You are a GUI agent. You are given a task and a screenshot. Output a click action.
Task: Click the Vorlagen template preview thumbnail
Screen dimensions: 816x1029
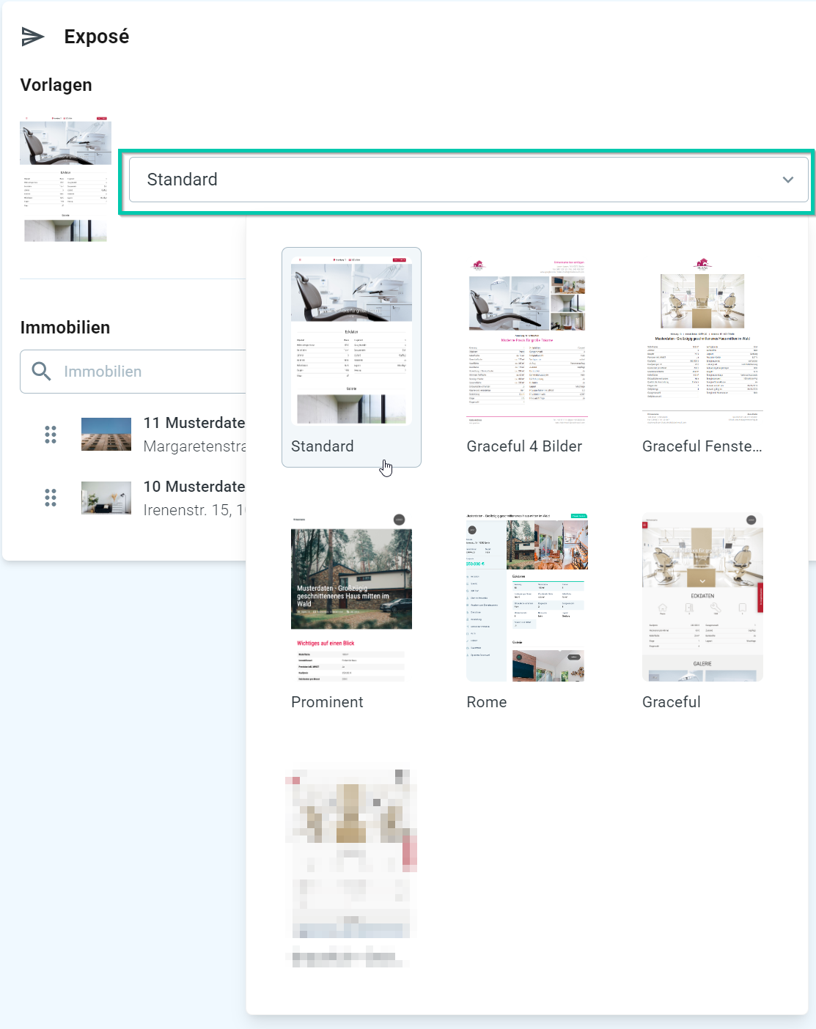pyautogui.click(x=66, y=179)
